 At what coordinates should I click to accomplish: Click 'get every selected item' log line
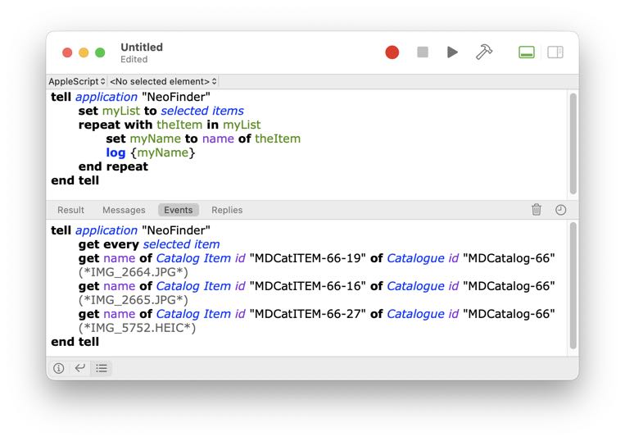click(149, 244)
